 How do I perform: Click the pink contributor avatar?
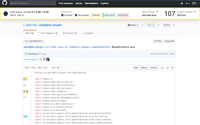[x=44, y=59]
